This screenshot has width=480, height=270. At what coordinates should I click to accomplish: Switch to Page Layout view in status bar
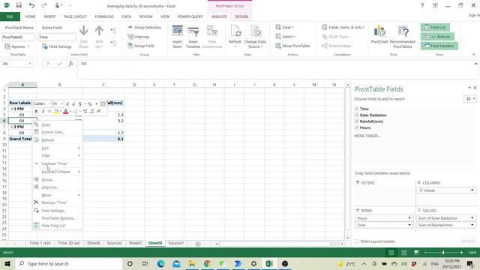[x=403, y=253]
